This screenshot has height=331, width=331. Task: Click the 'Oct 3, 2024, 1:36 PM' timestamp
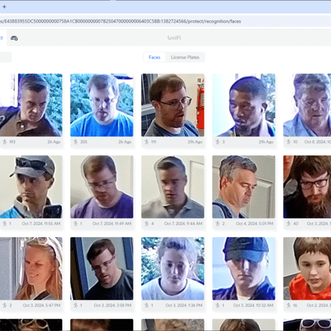184,305
